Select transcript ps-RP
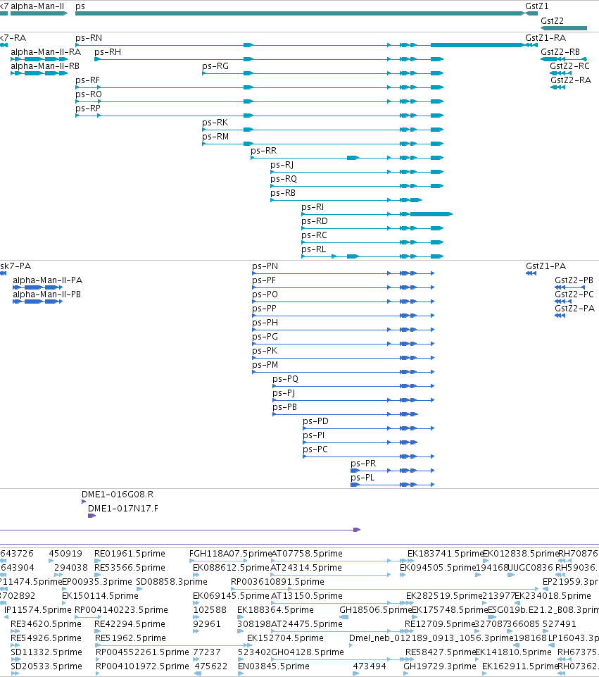This screenshot has height=677, width=599. coord(88,108)
